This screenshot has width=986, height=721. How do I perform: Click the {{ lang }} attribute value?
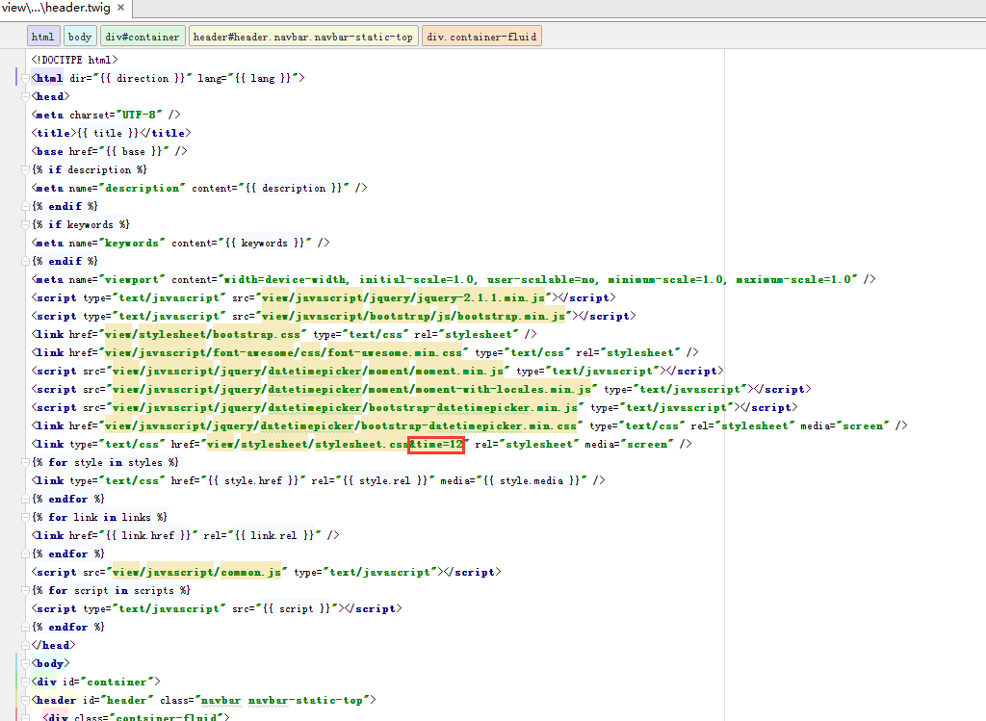(262, 79)
